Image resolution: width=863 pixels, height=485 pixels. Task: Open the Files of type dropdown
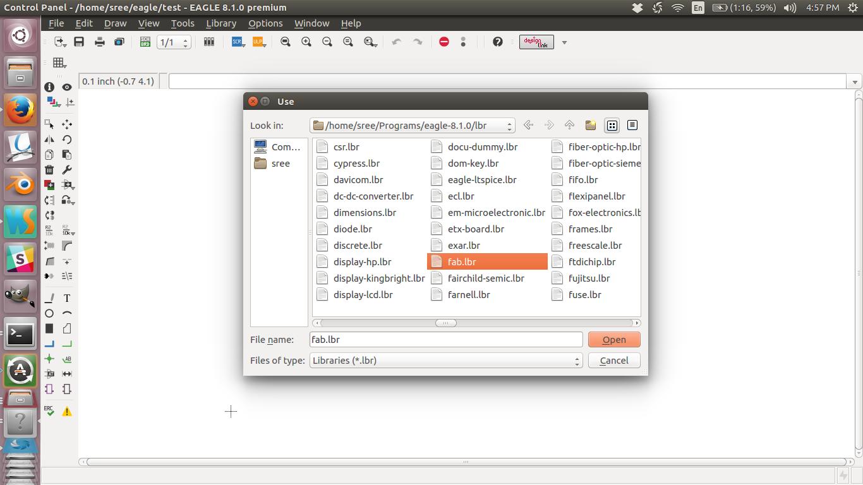click(446, 360)
